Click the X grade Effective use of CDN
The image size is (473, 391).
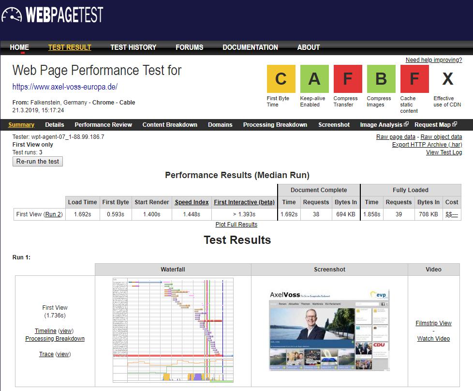448,79
